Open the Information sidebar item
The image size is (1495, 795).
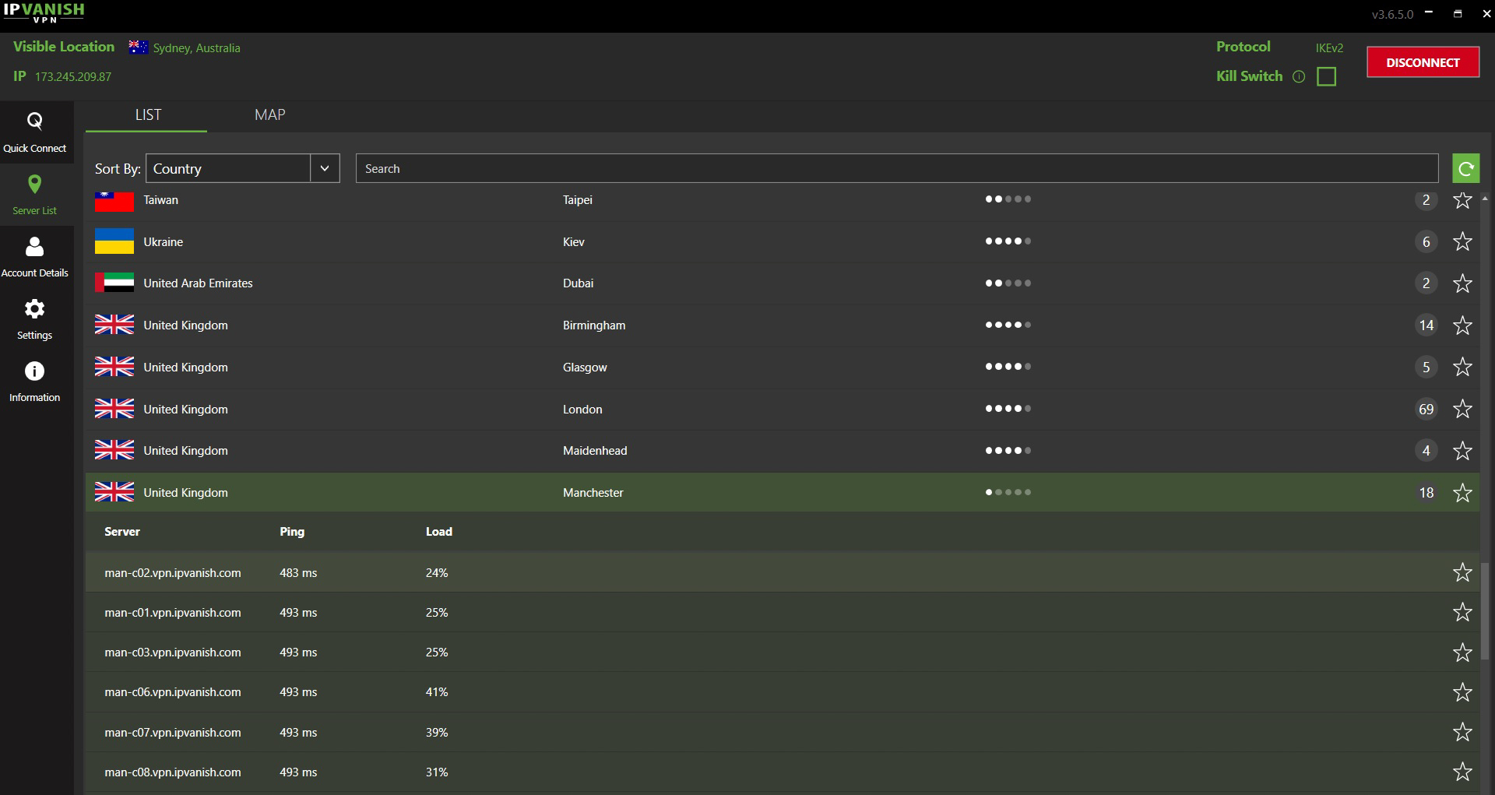[x=35, y=382]
